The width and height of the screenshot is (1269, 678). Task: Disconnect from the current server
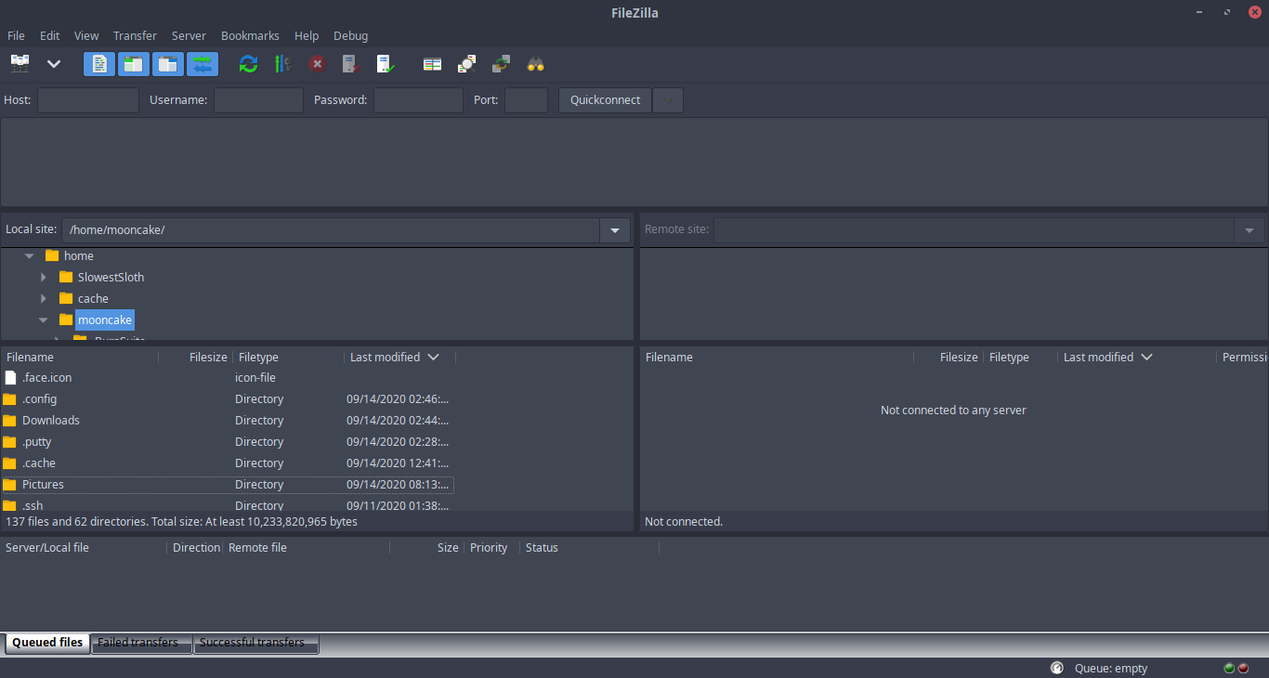[350, 64]
